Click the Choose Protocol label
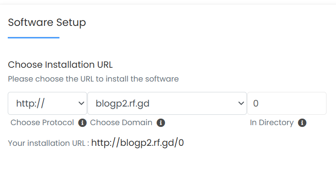Viewport: 336px width, 170px height. tap(42, 123)
